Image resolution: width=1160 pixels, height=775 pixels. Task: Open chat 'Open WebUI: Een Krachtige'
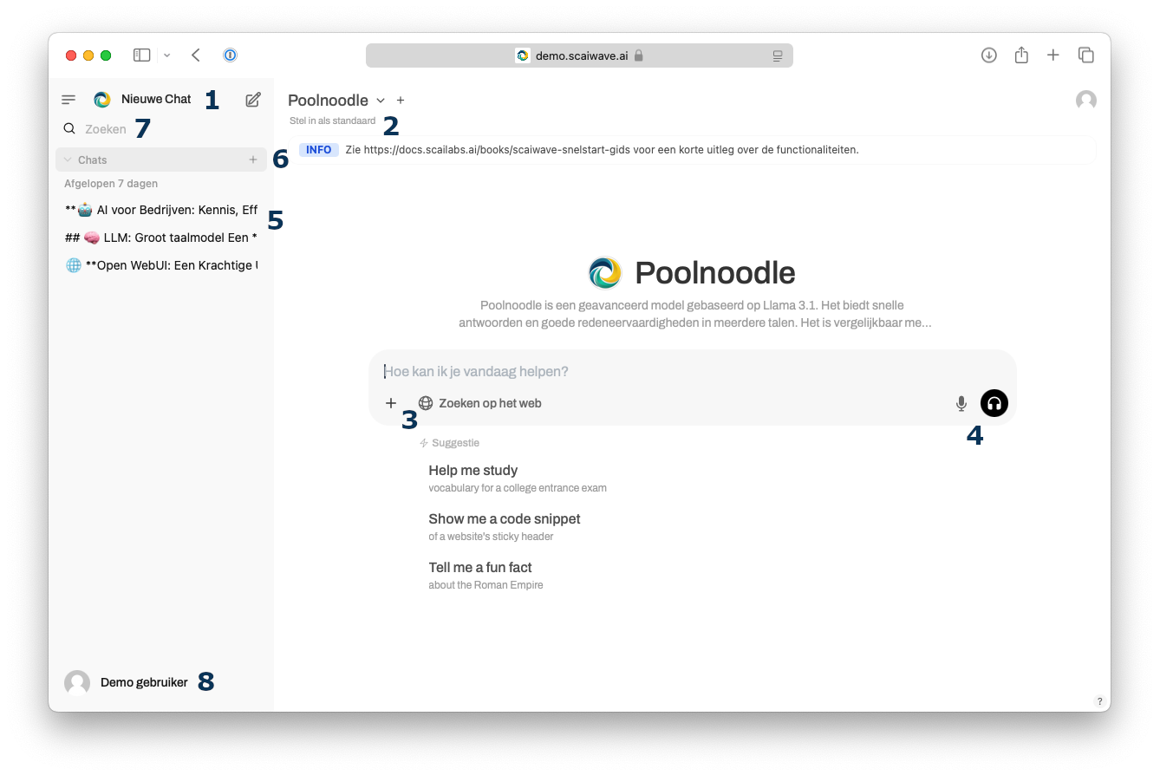pos(161,265)
